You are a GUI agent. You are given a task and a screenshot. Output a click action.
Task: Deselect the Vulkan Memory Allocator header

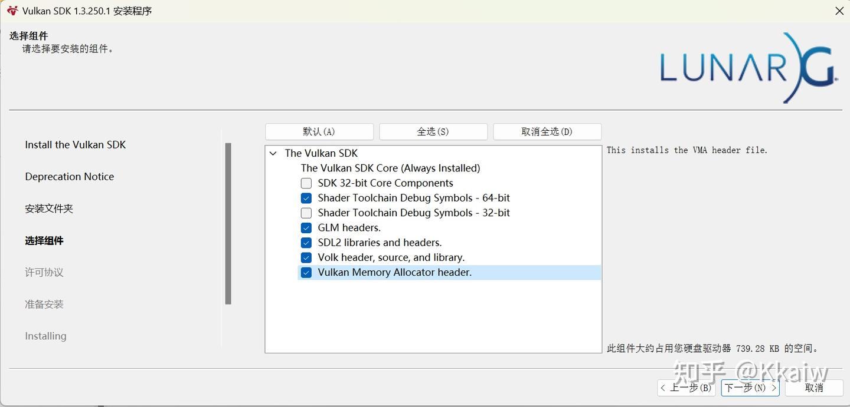[x=306, y=272]
